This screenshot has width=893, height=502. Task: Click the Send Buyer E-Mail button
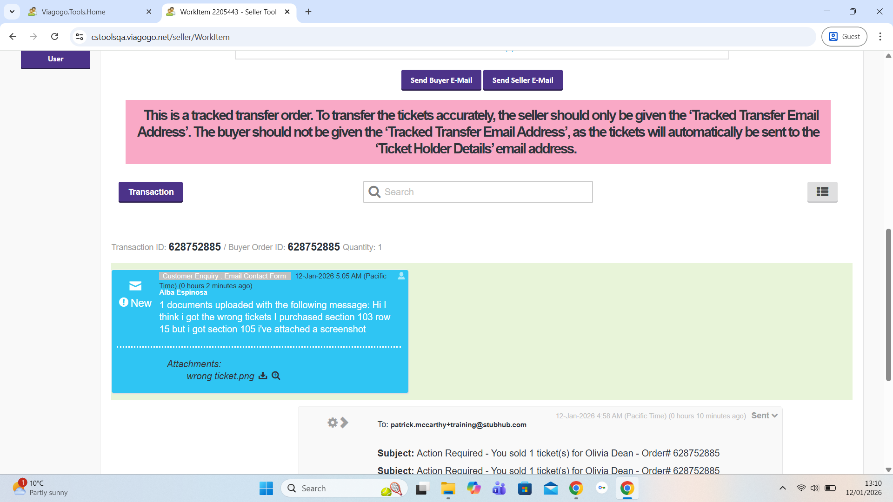tap(441, 80)
